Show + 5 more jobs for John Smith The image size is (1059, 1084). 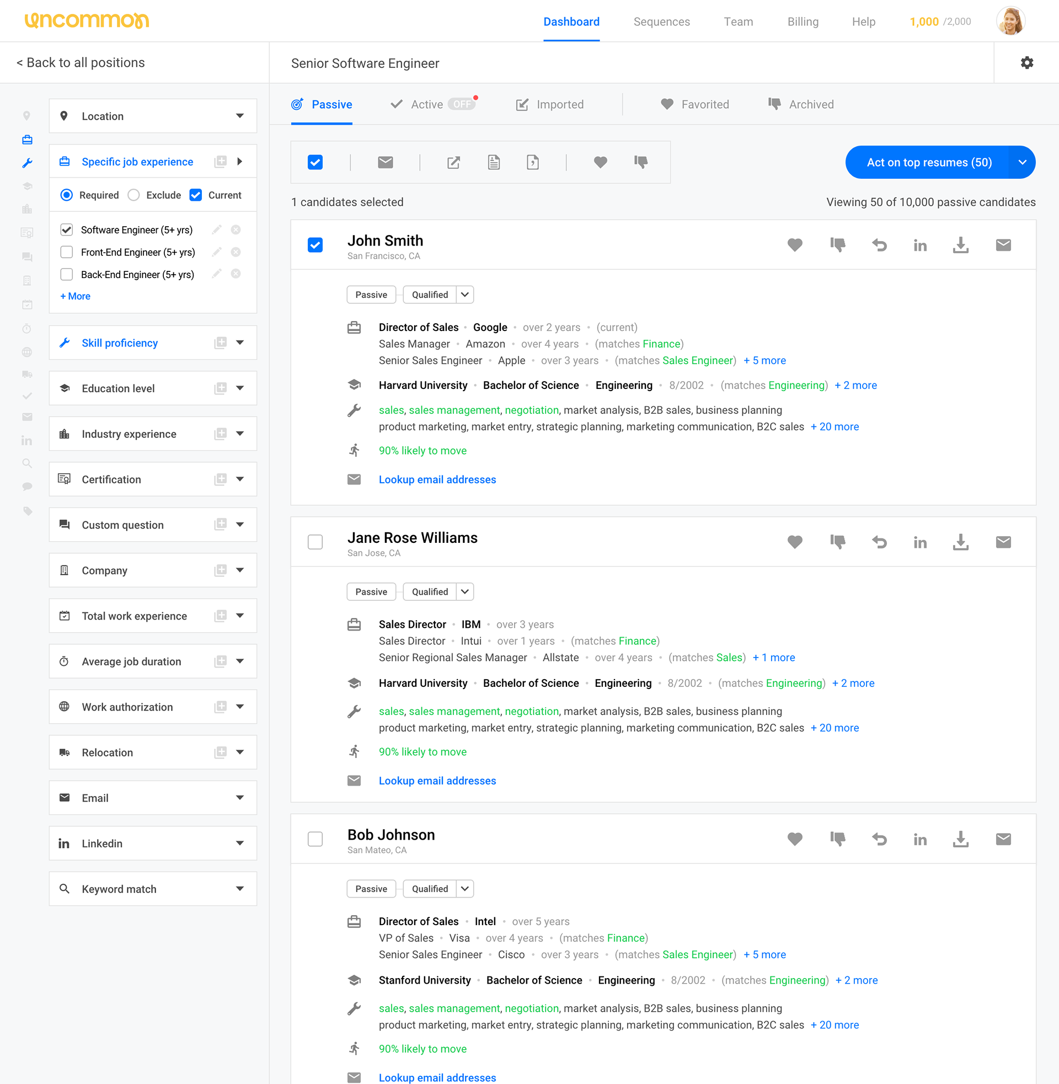[x=765, y=360]
